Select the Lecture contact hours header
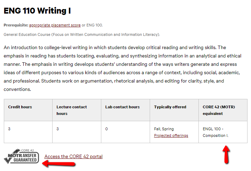The width and height of the screenshot is (251, 171). [x=71, y=110]
